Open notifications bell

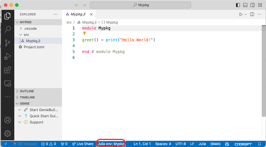pos(259,144)
